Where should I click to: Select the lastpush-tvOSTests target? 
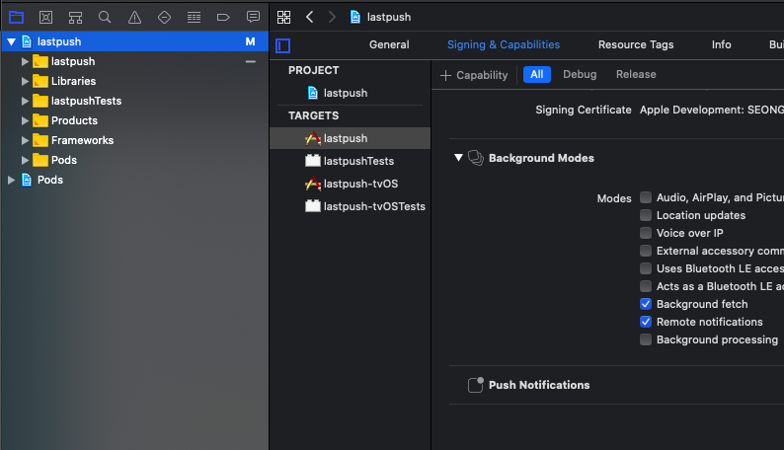pos(350,206)
